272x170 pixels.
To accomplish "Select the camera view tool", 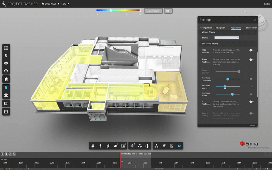I will (116, 146).
